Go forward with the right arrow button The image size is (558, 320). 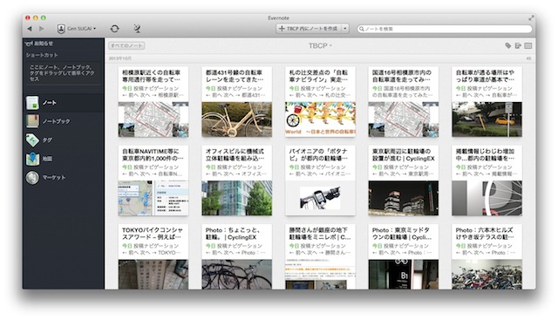tap(41, 29)
